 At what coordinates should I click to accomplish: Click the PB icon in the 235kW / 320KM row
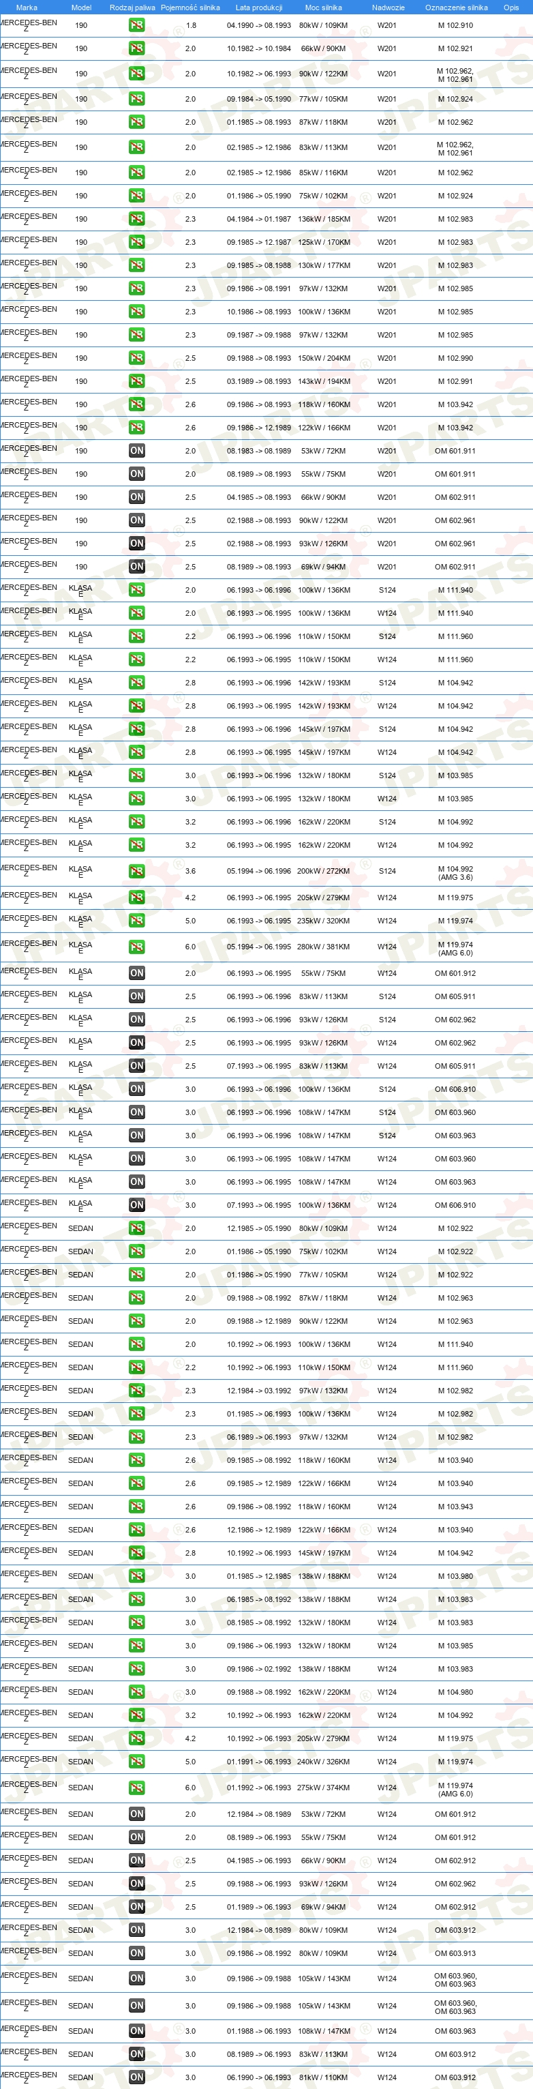(x=137, y=921)
